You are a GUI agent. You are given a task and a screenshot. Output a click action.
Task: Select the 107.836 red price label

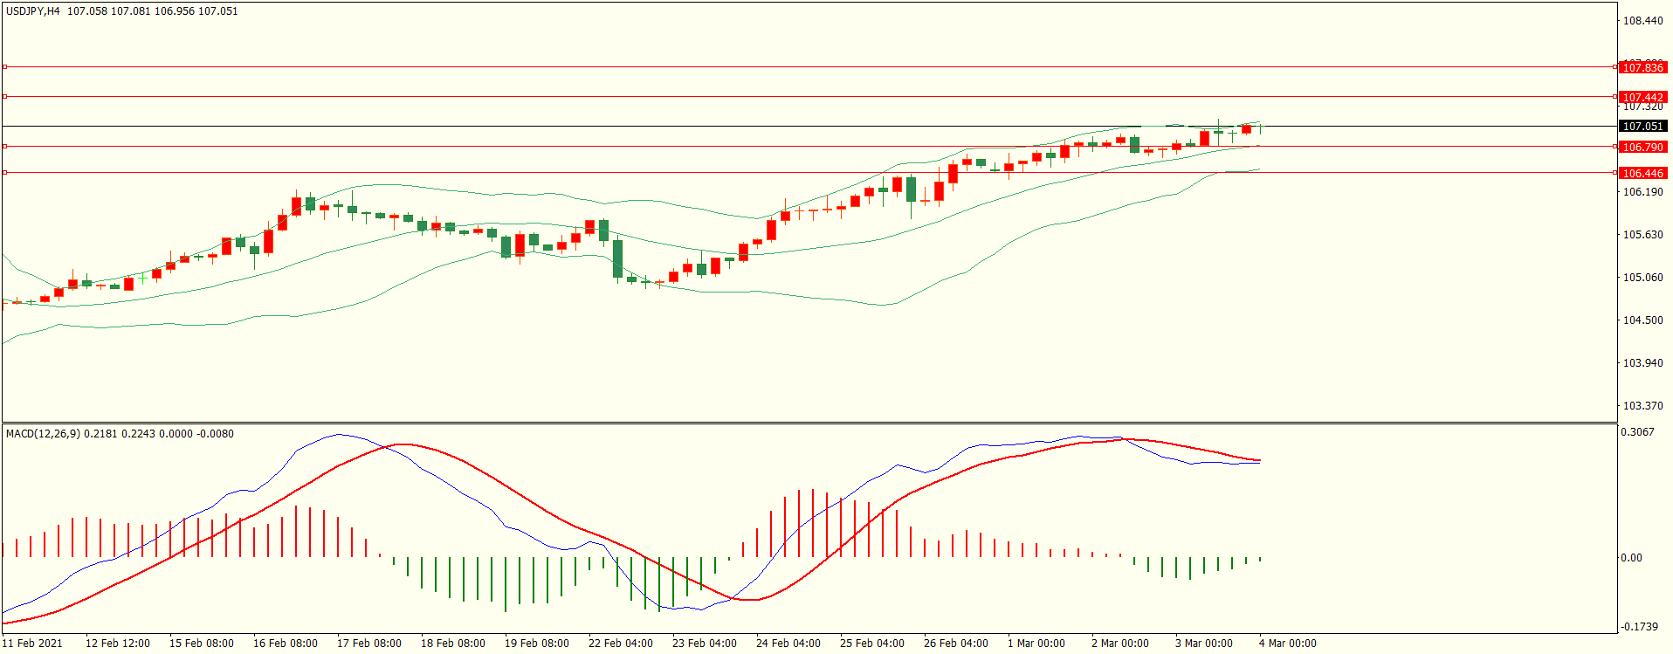click(1642, 67)
